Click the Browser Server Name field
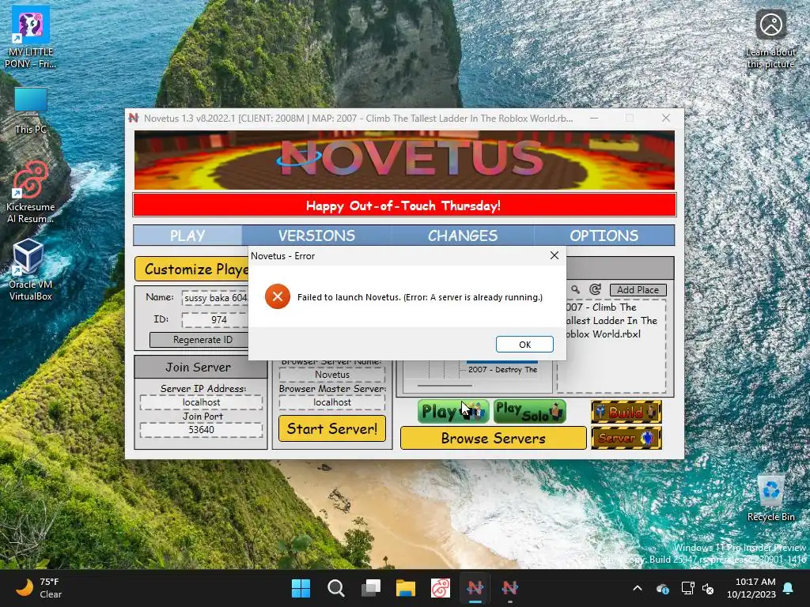The width and height of the screenshot is (810, 607). point(332,375)
